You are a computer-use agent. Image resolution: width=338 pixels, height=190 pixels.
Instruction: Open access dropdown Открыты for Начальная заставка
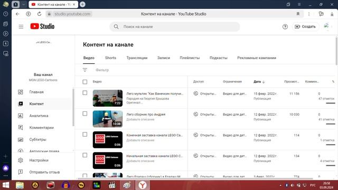coord(208,156)
